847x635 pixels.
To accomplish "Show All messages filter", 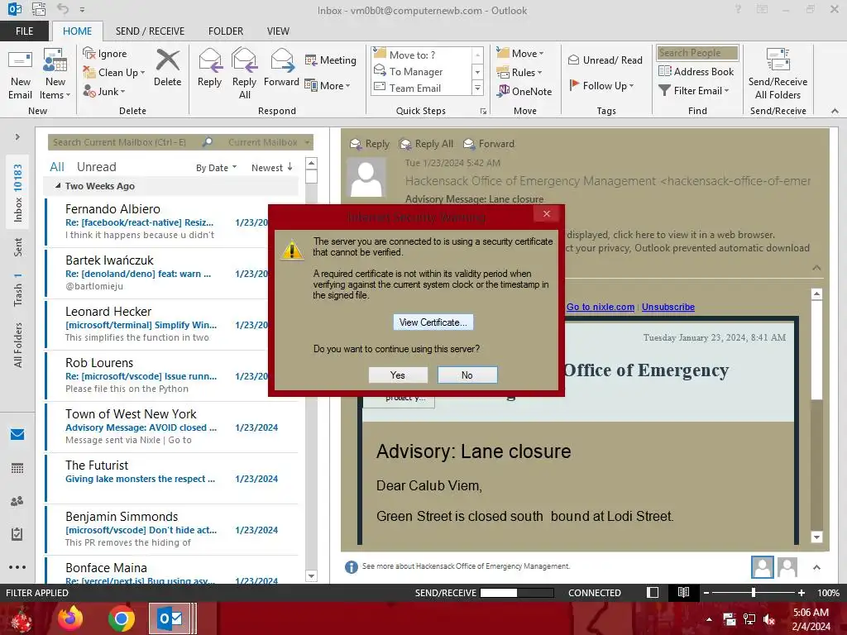I will tap(57, 167).
